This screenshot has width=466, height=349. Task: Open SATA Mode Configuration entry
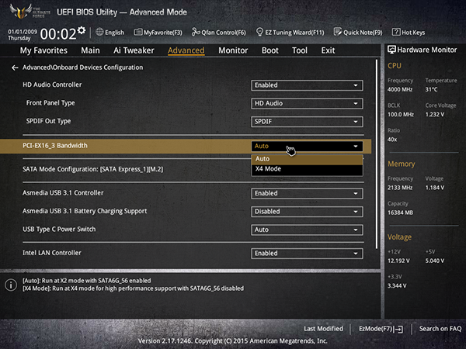[92, 169]
